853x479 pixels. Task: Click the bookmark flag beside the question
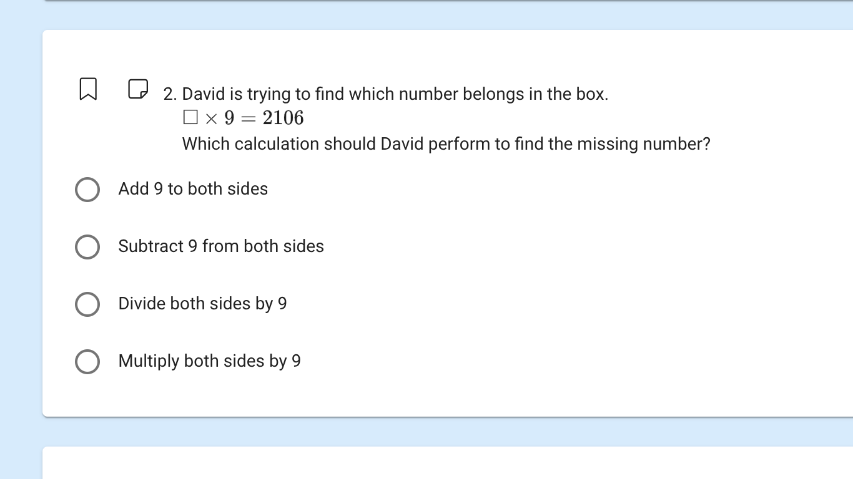point(87,89)
